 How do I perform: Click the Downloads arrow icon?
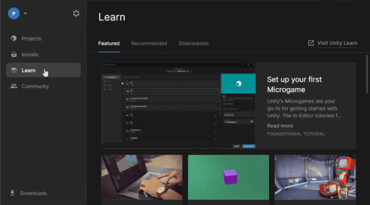pyautogui.click(x=12, y=193)
